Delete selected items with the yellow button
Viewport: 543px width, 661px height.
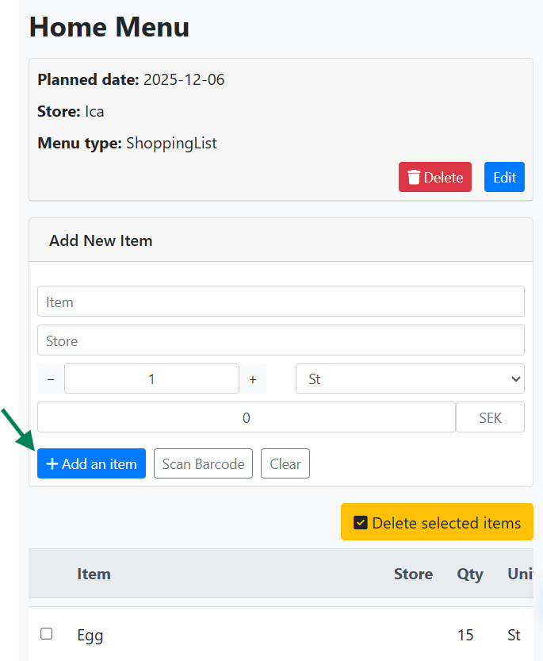click(x=437, y=521)
